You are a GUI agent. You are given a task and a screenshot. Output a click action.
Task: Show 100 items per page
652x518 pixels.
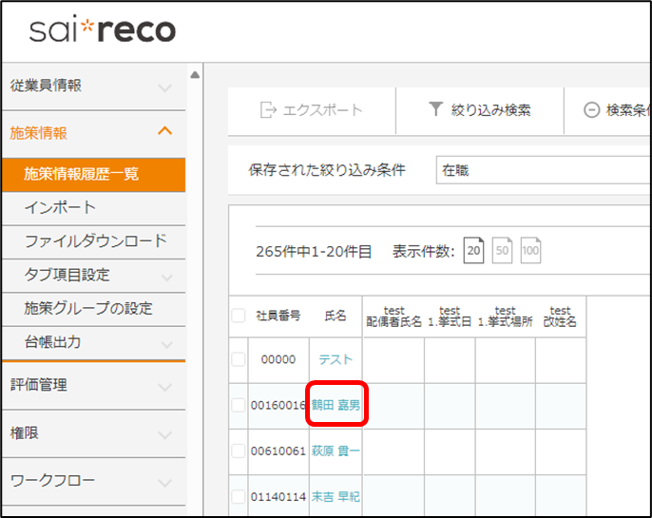tap(530, 252)
